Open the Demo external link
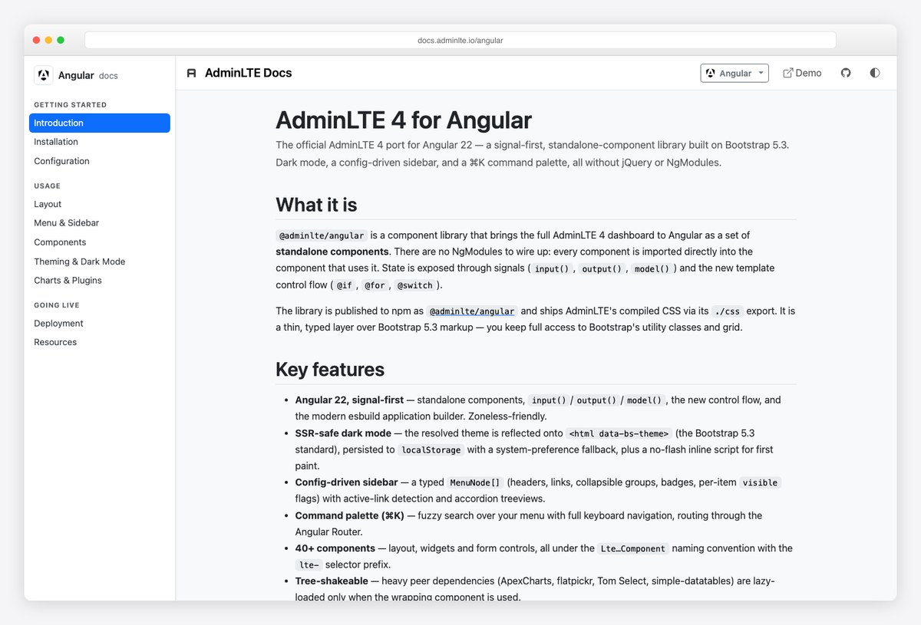 (x=802, y=73)
